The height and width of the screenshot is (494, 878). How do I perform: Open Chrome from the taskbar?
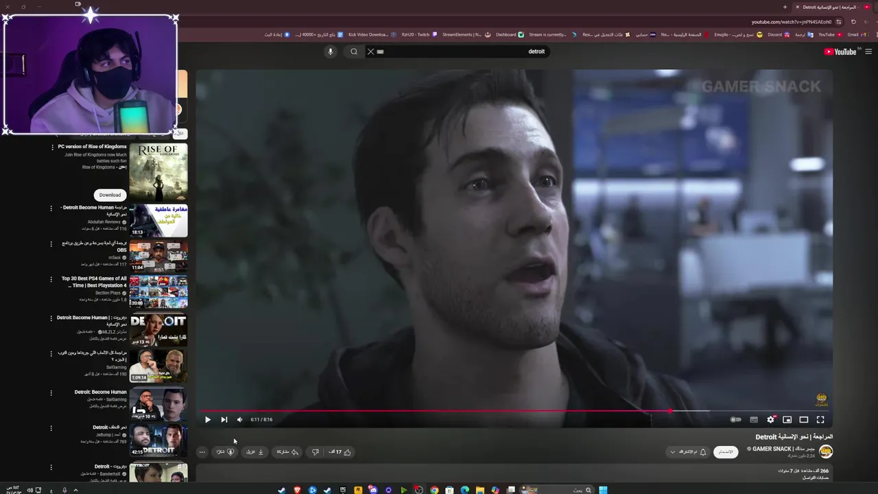(x=434, y=490)
